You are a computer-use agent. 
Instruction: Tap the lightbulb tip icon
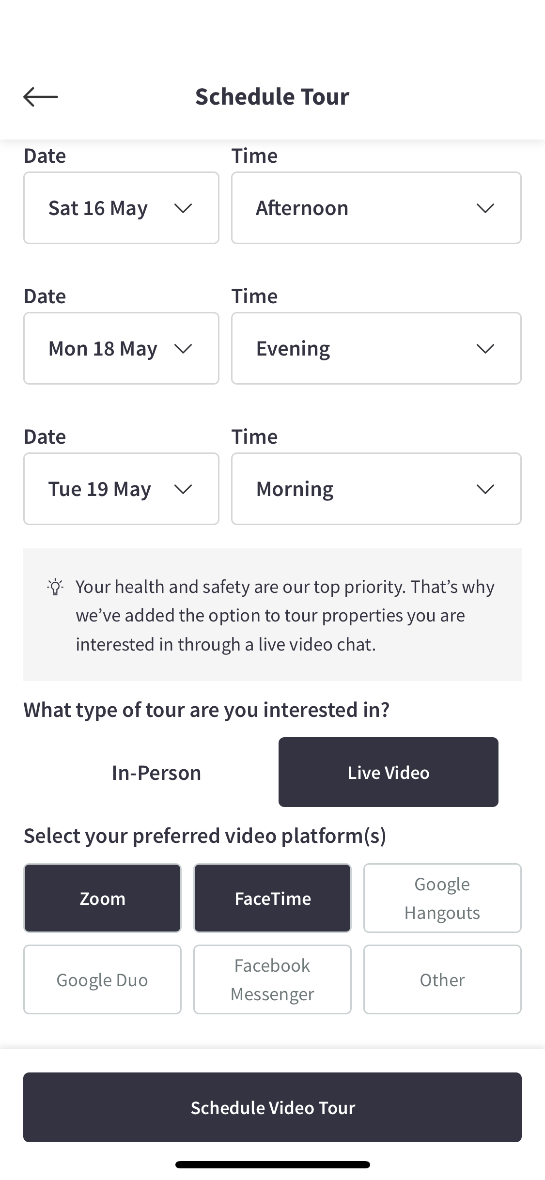tap(55, 587)
